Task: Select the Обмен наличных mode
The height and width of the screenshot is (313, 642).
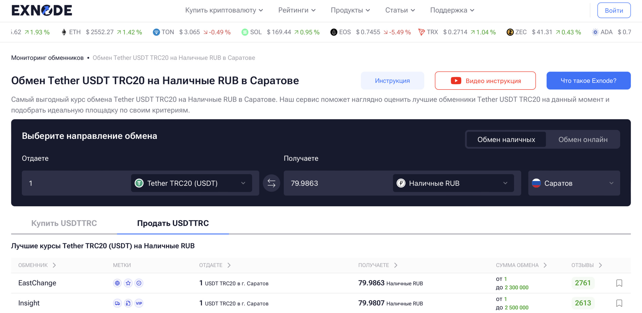Action: pyautogui.click(x=506, y=139)
